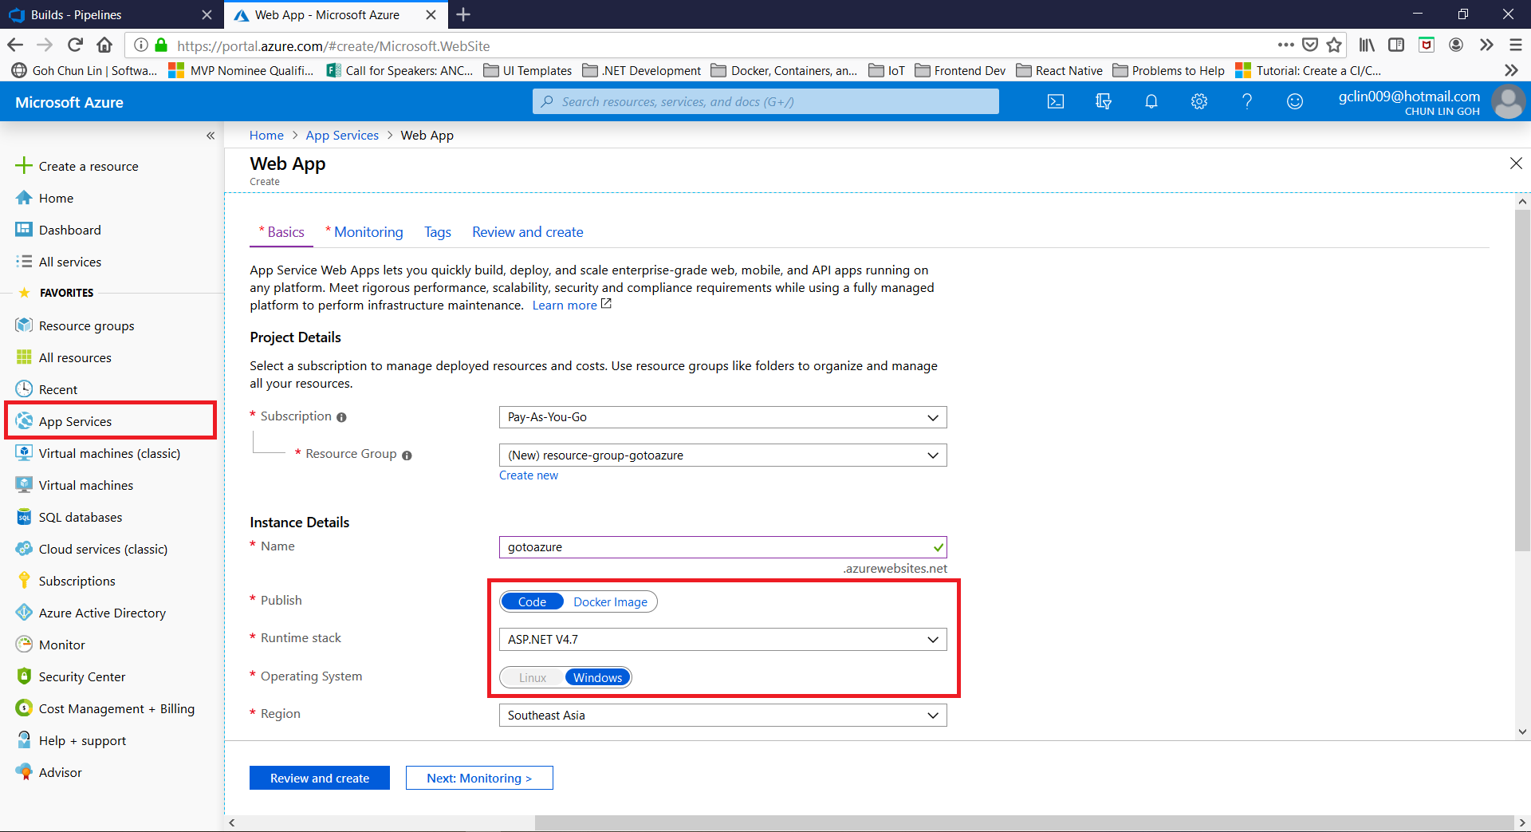The height and width of the screenshot is (832, 1531).
Task: Click the Subscriptions key icon
Action: (24, 581)
